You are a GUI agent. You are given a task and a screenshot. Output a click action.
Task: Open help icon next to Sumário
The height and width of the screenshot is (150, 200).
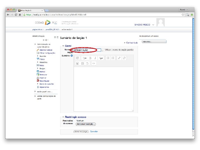72,56
